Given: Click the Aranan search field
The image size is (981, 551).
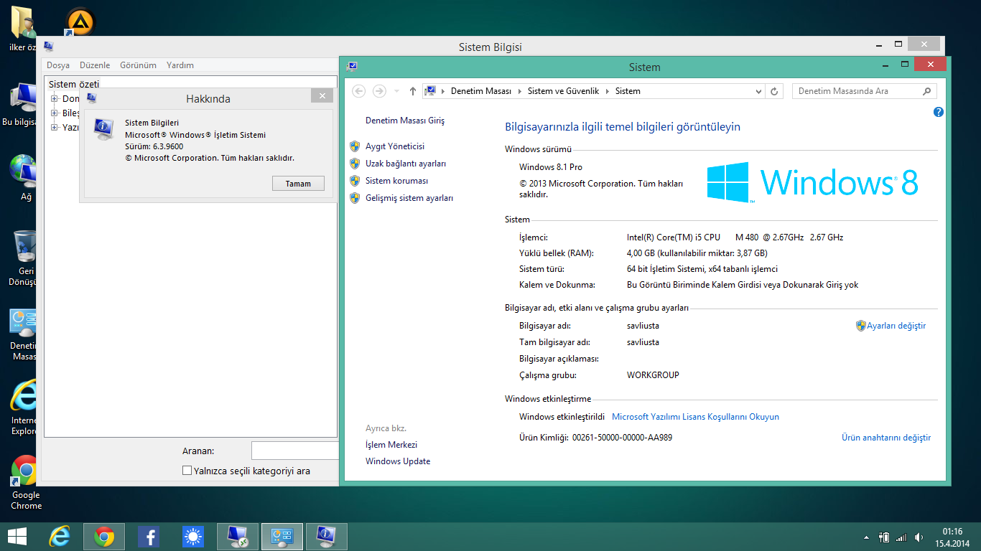Looking at the screenshot, I should [x=294, y=451].
